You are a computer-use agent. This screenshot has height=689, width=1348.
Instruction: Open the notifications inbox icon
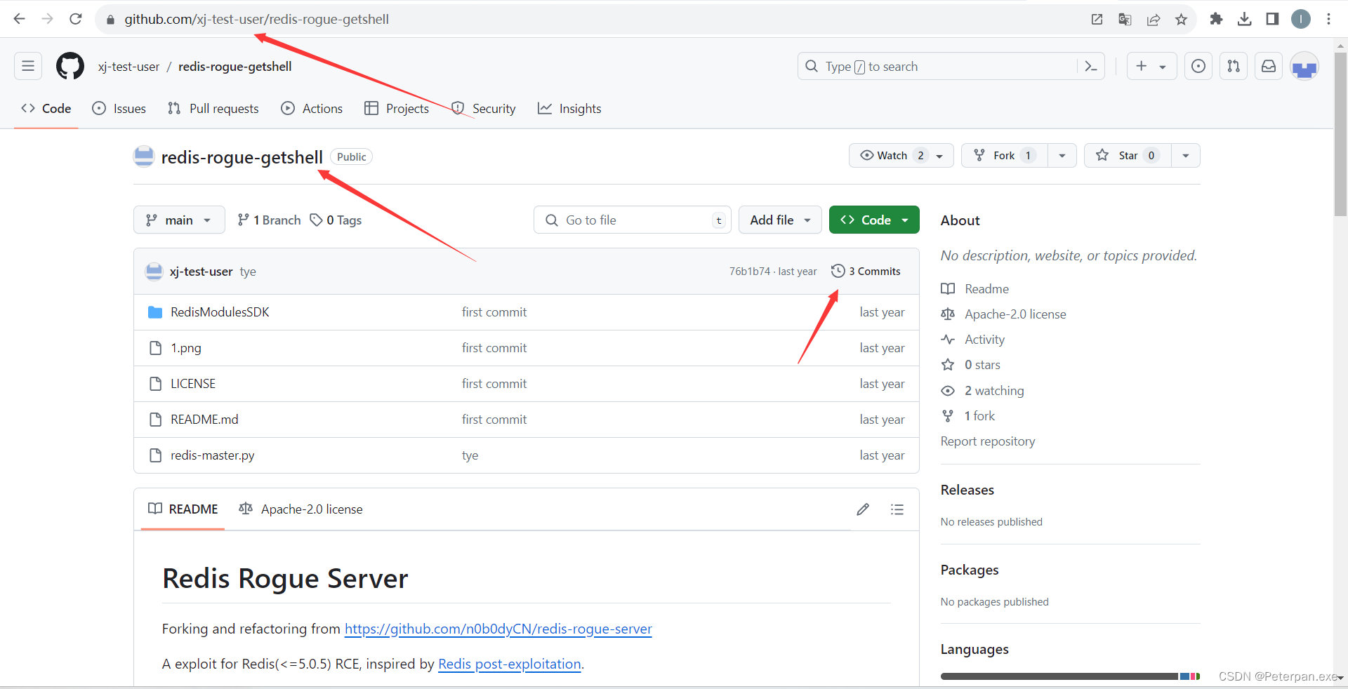click(1269, 66)
